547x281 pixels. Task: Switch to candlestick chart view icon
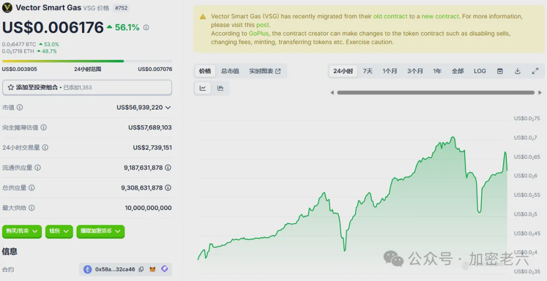point(220,88)
